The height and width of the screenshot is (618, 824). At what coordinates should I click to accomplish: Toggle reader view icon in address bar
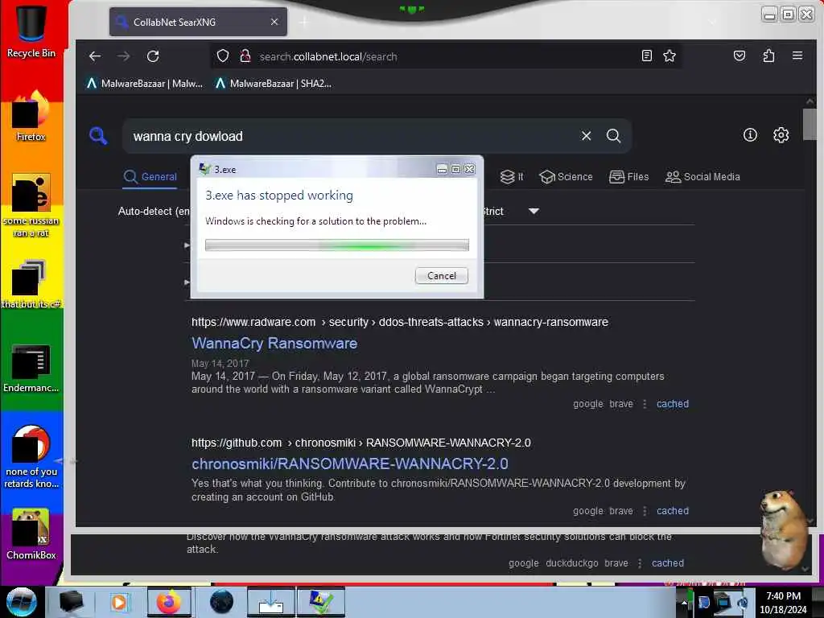pos(647,56)
